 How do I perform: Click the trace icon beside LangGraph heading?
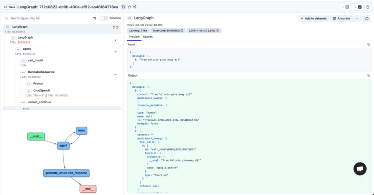(x=129, y=18)
